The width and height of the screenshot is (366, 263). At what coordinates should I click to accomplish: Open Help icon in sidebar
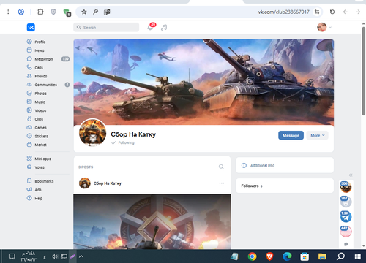point(29,198)
